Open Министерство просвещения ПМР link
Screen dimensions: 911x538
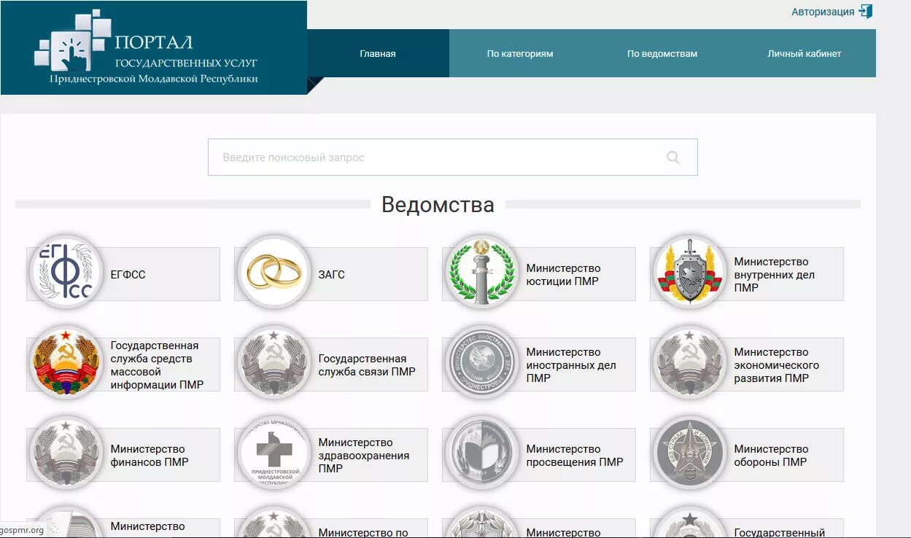point(575,456)
